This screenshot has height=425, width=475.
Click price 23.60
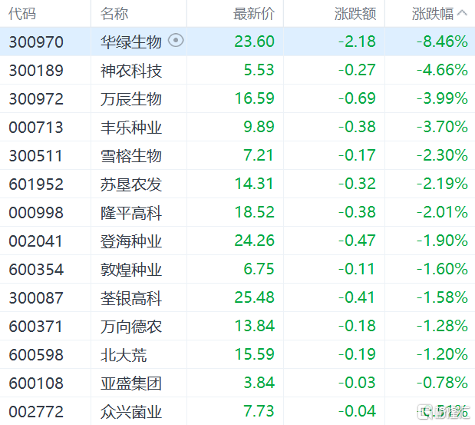point(255,42)
